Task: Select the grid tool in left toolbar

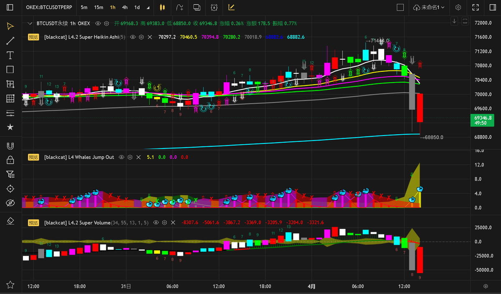Action: (x=10, y=99)
